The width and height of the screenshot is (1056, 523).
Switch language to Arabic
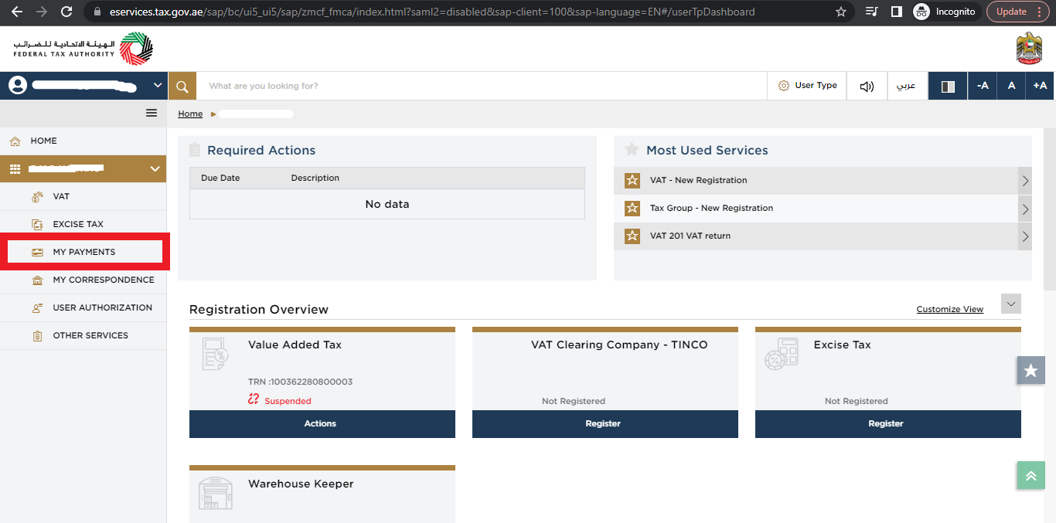point(906,86)
